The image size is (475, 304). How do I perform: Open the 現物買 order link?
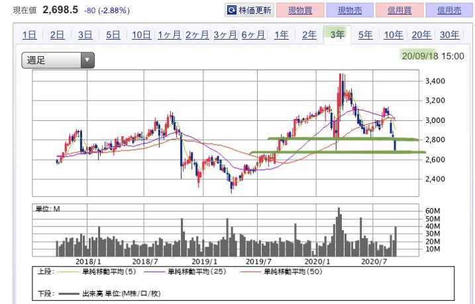[300, 11]
